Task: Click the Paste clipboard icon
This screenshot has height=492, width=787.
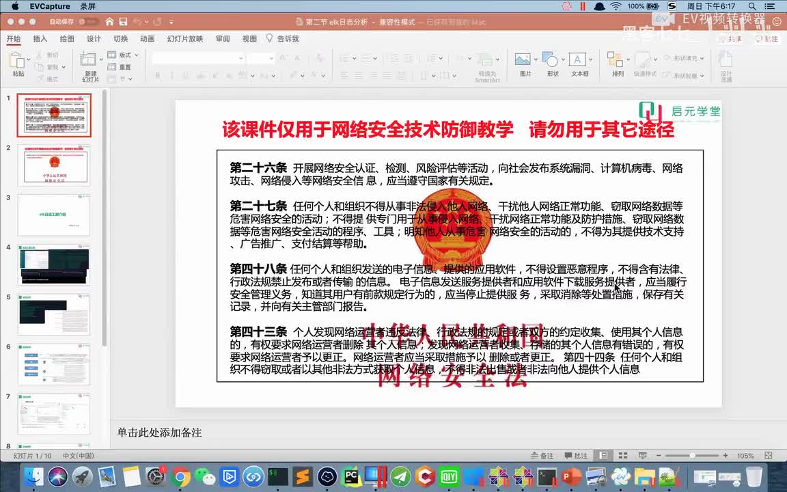Action: [18, 61]
